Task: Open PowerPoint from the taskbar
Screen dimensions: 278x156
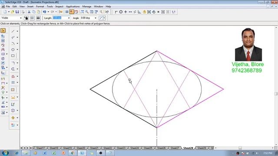Action: click(x=63, y=153)
